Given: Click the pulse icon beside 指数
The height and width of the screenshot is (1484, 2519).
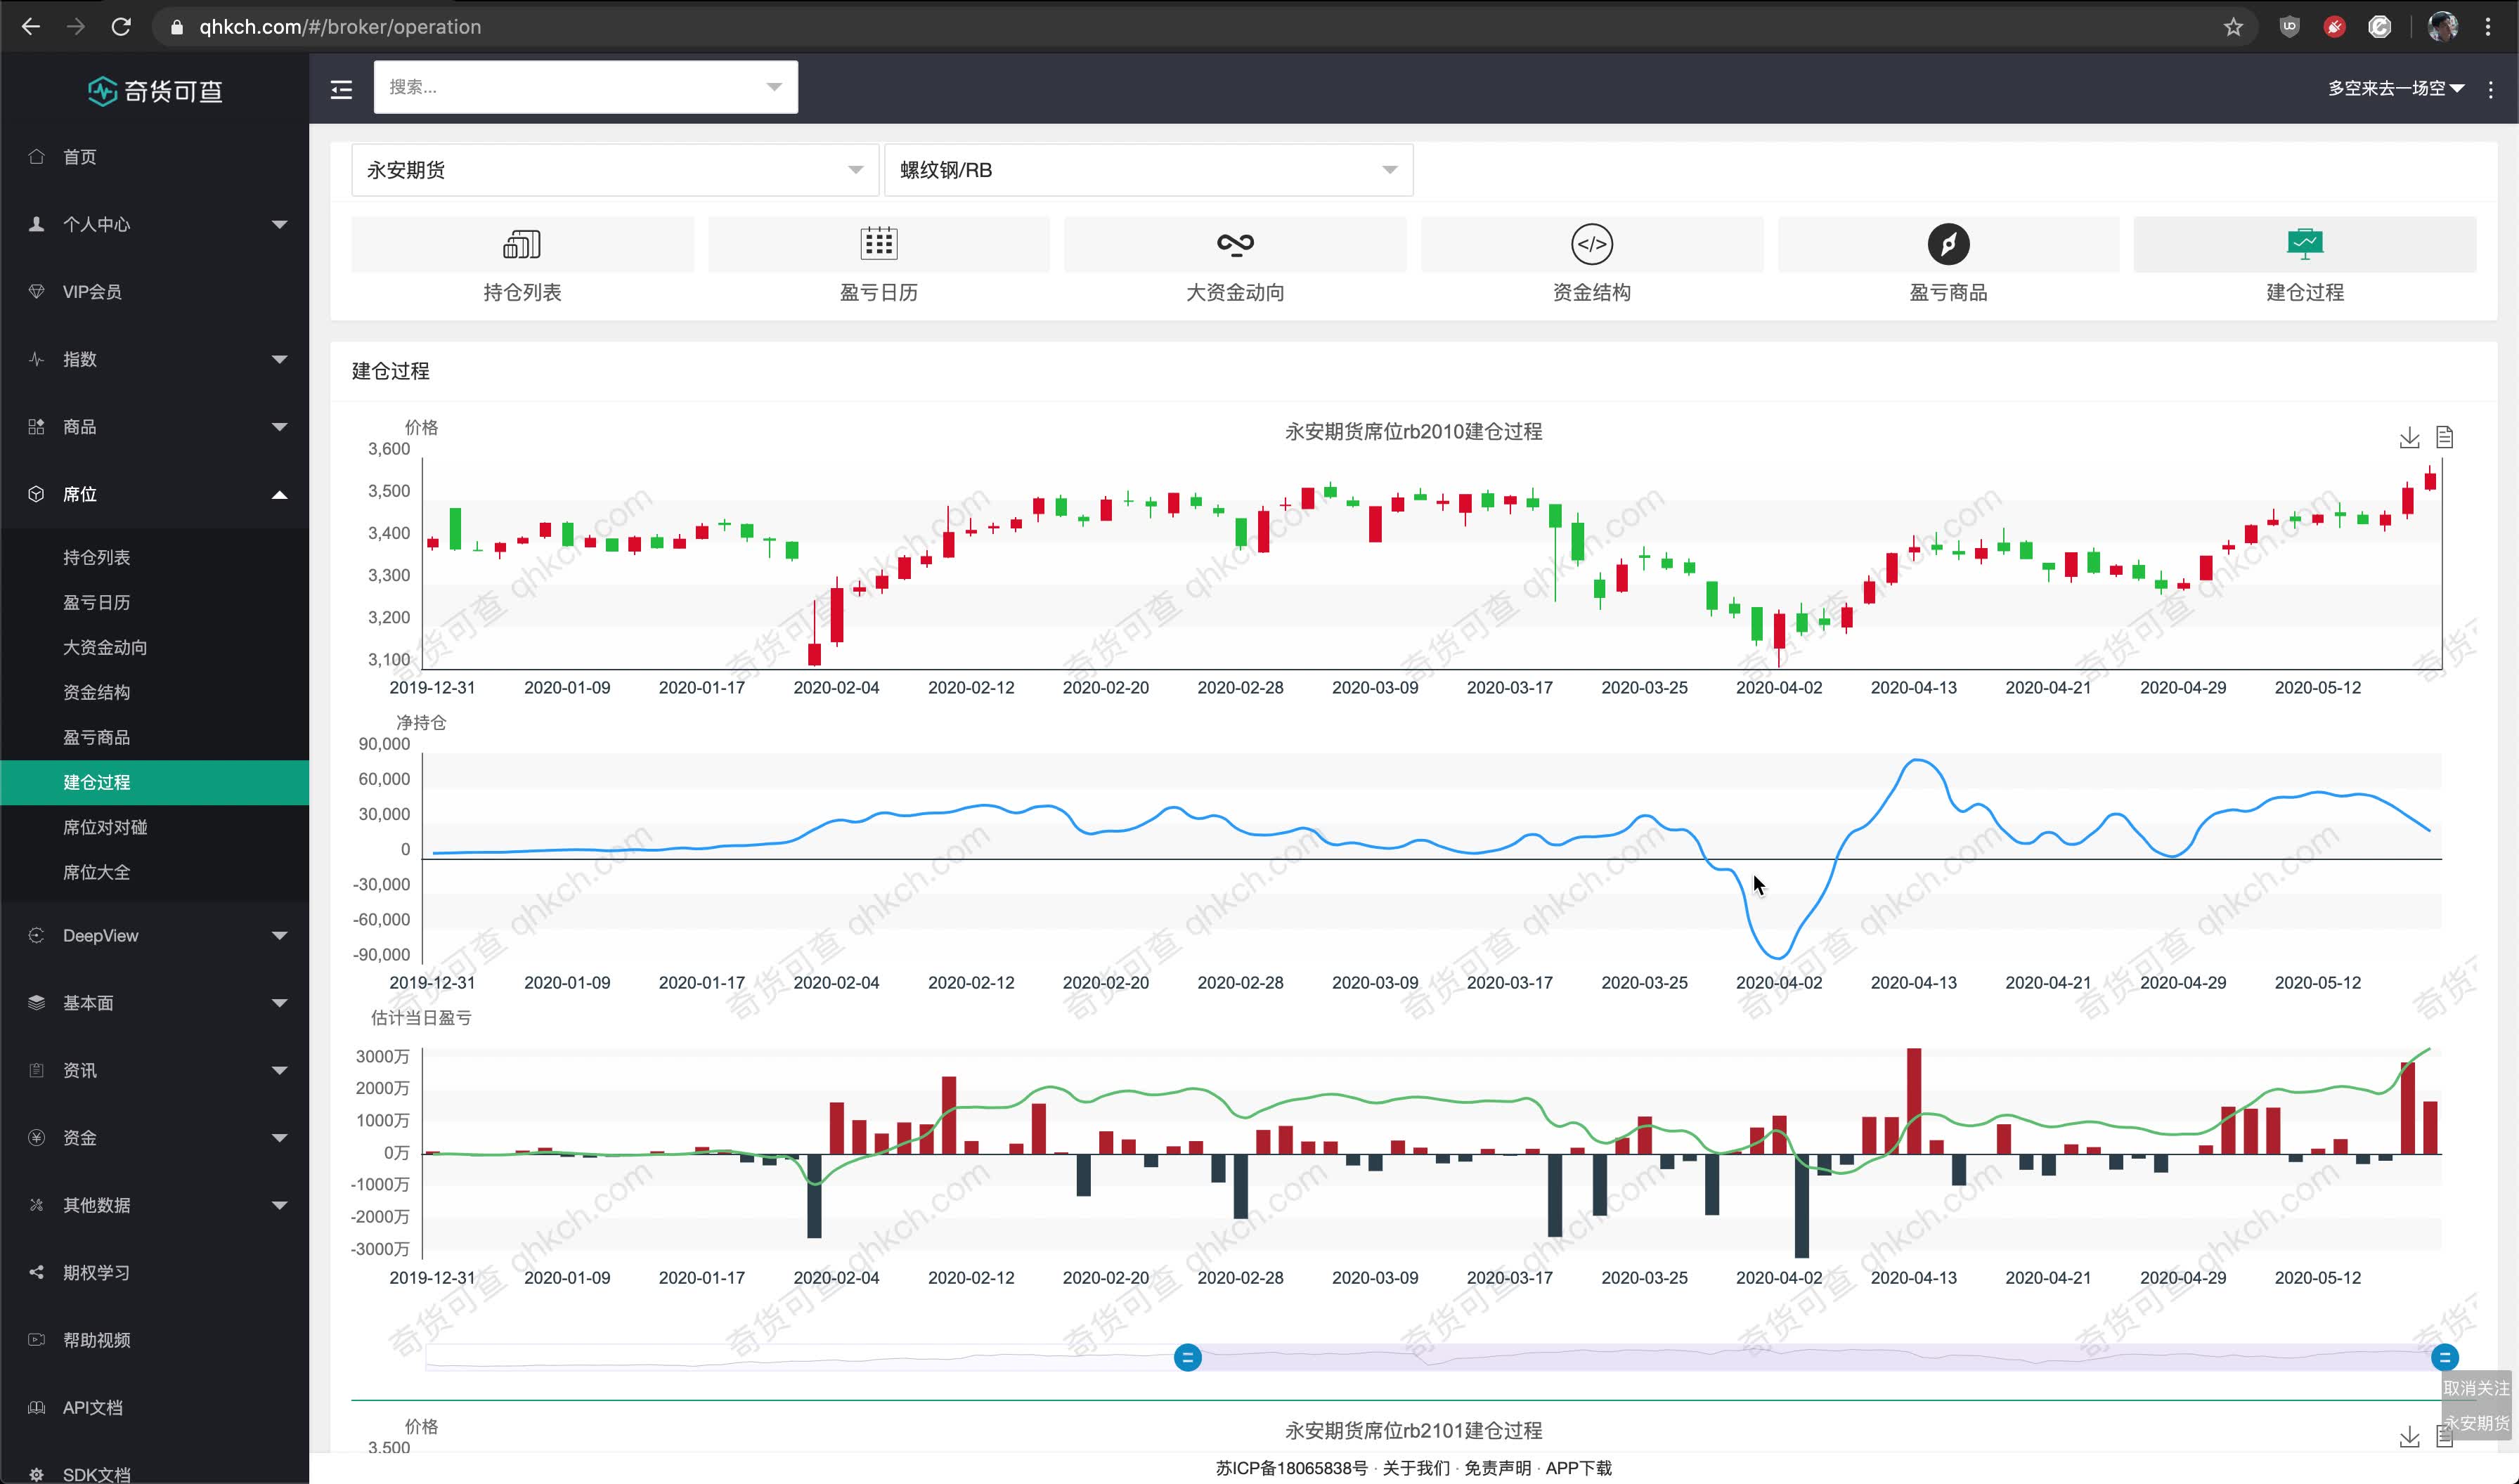Looking at the screenshot, I should (37, 359).
